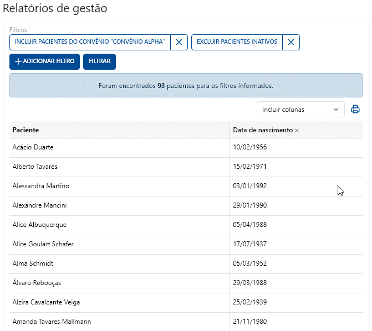
Task: Click birth date 25/02/1939
Action: (250, 302)
